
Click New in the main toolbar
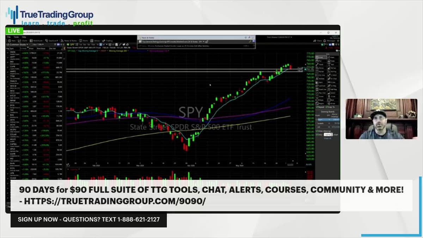pos(12,41)
